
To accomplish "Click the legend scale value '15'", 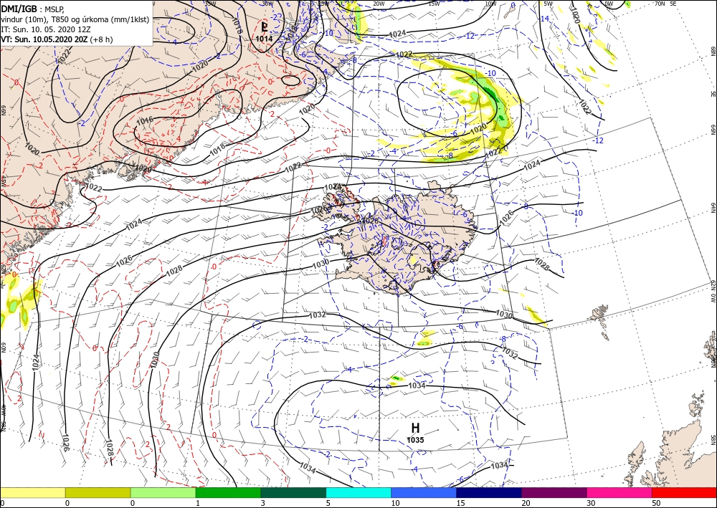I will pos(460,503).
